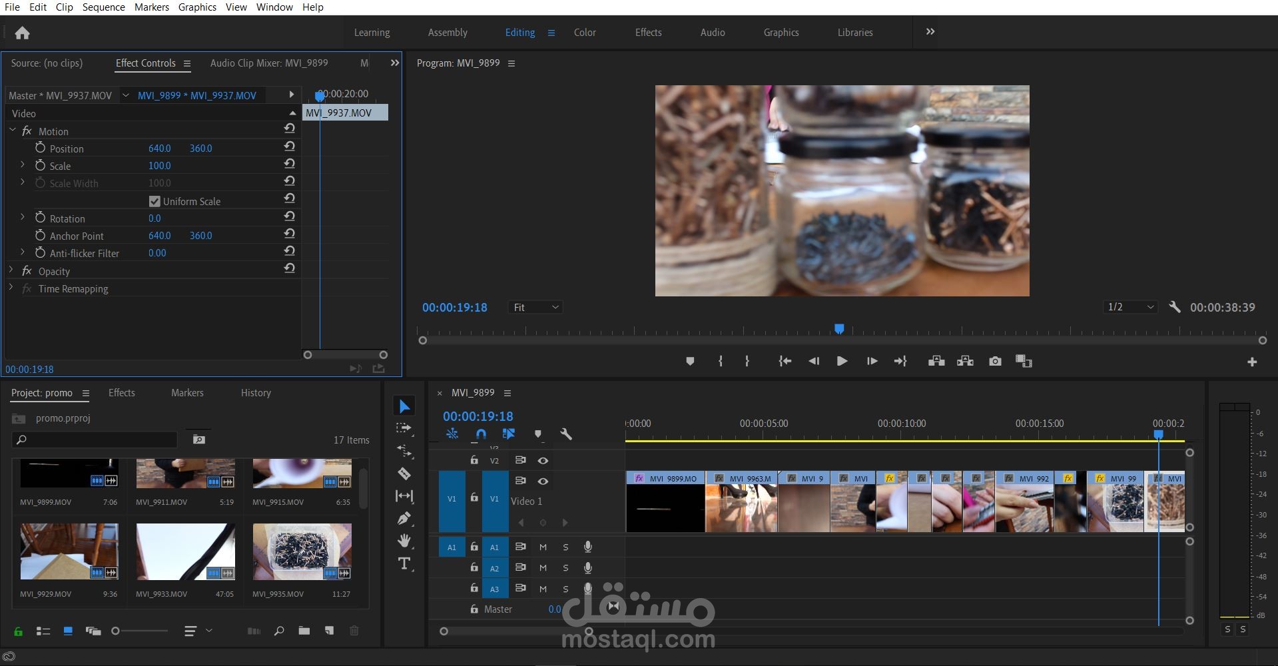Open the Sequence menu
The height and width of the screenshot is (666, 1278).
(103, 7)
